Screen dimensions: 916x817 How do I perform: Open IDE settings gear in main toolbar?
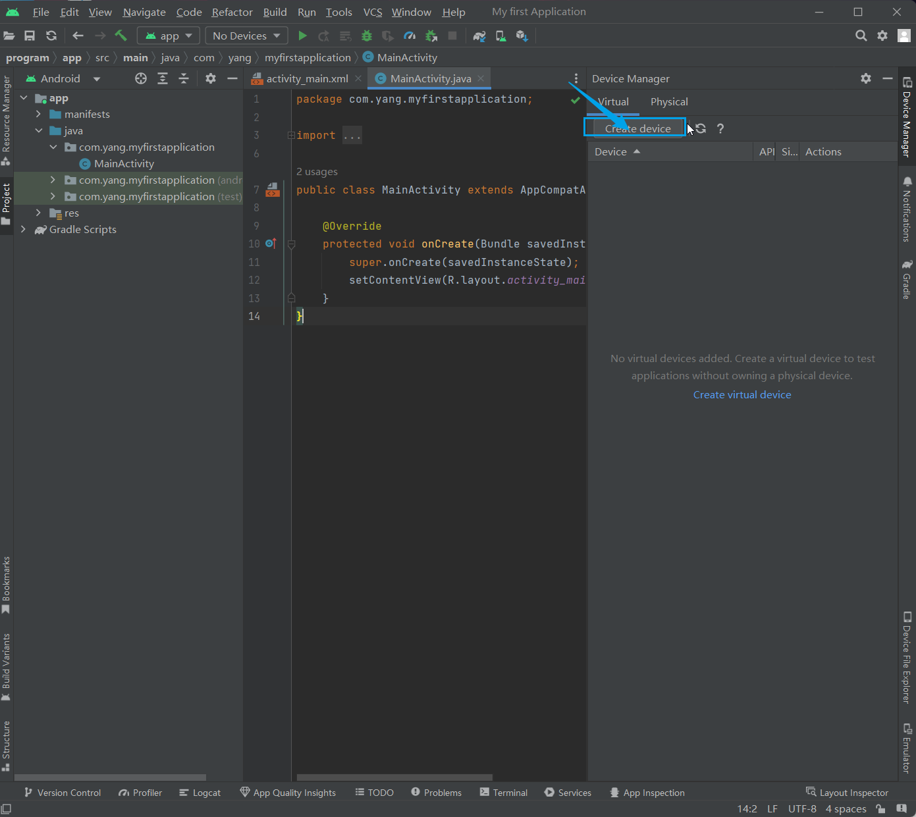[x=882, y=36]
